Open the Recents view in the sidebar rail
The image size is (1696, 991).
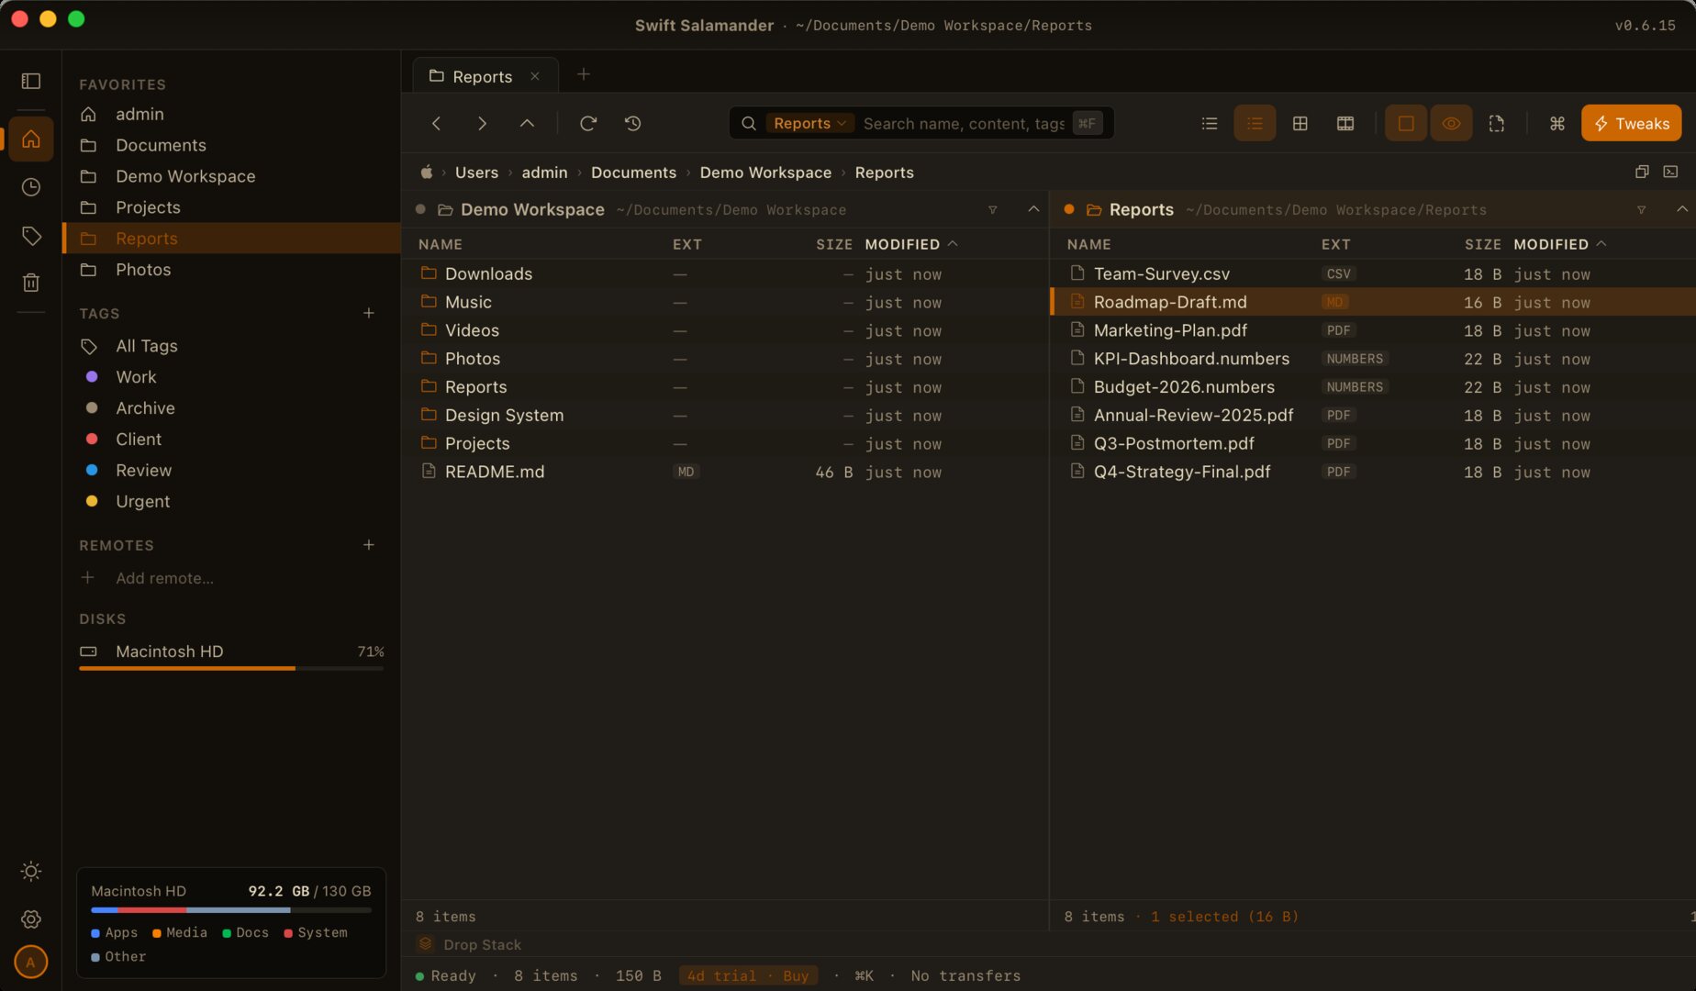pos(30,187)
